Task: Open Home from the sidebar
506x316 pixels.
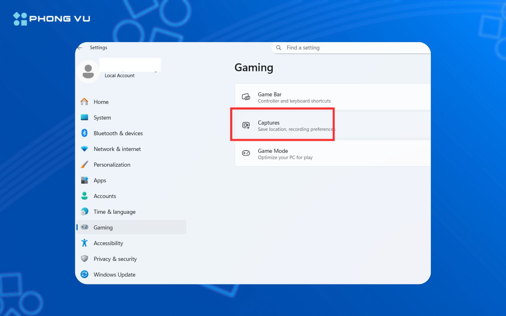Action: click(101, 101)
